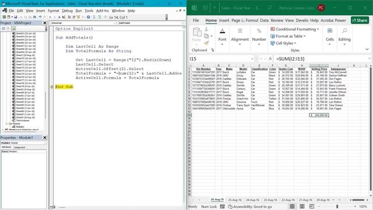Open the VBA Format menu
Viewport: 373px width, 210px height.
pos(53,10)
